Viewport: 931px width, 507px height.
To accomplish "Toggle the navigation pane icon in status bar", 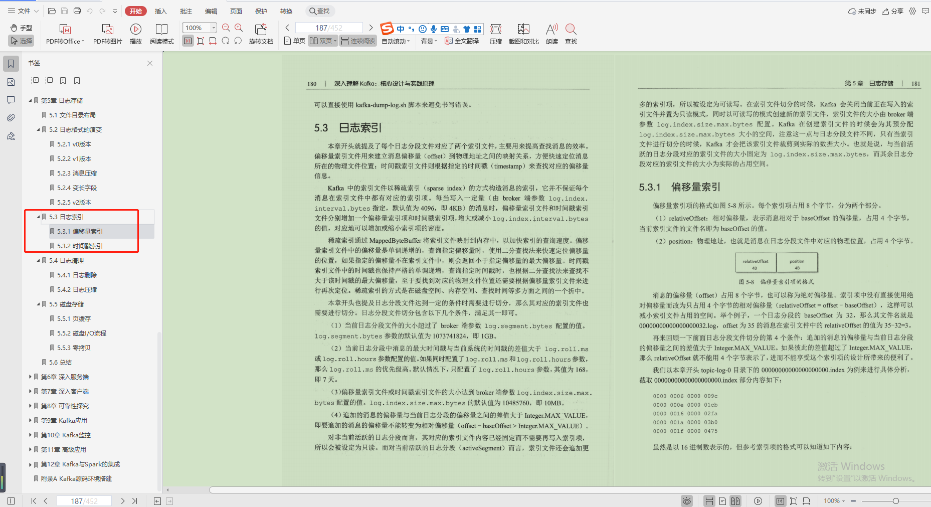I will click(x=11, y=500).
